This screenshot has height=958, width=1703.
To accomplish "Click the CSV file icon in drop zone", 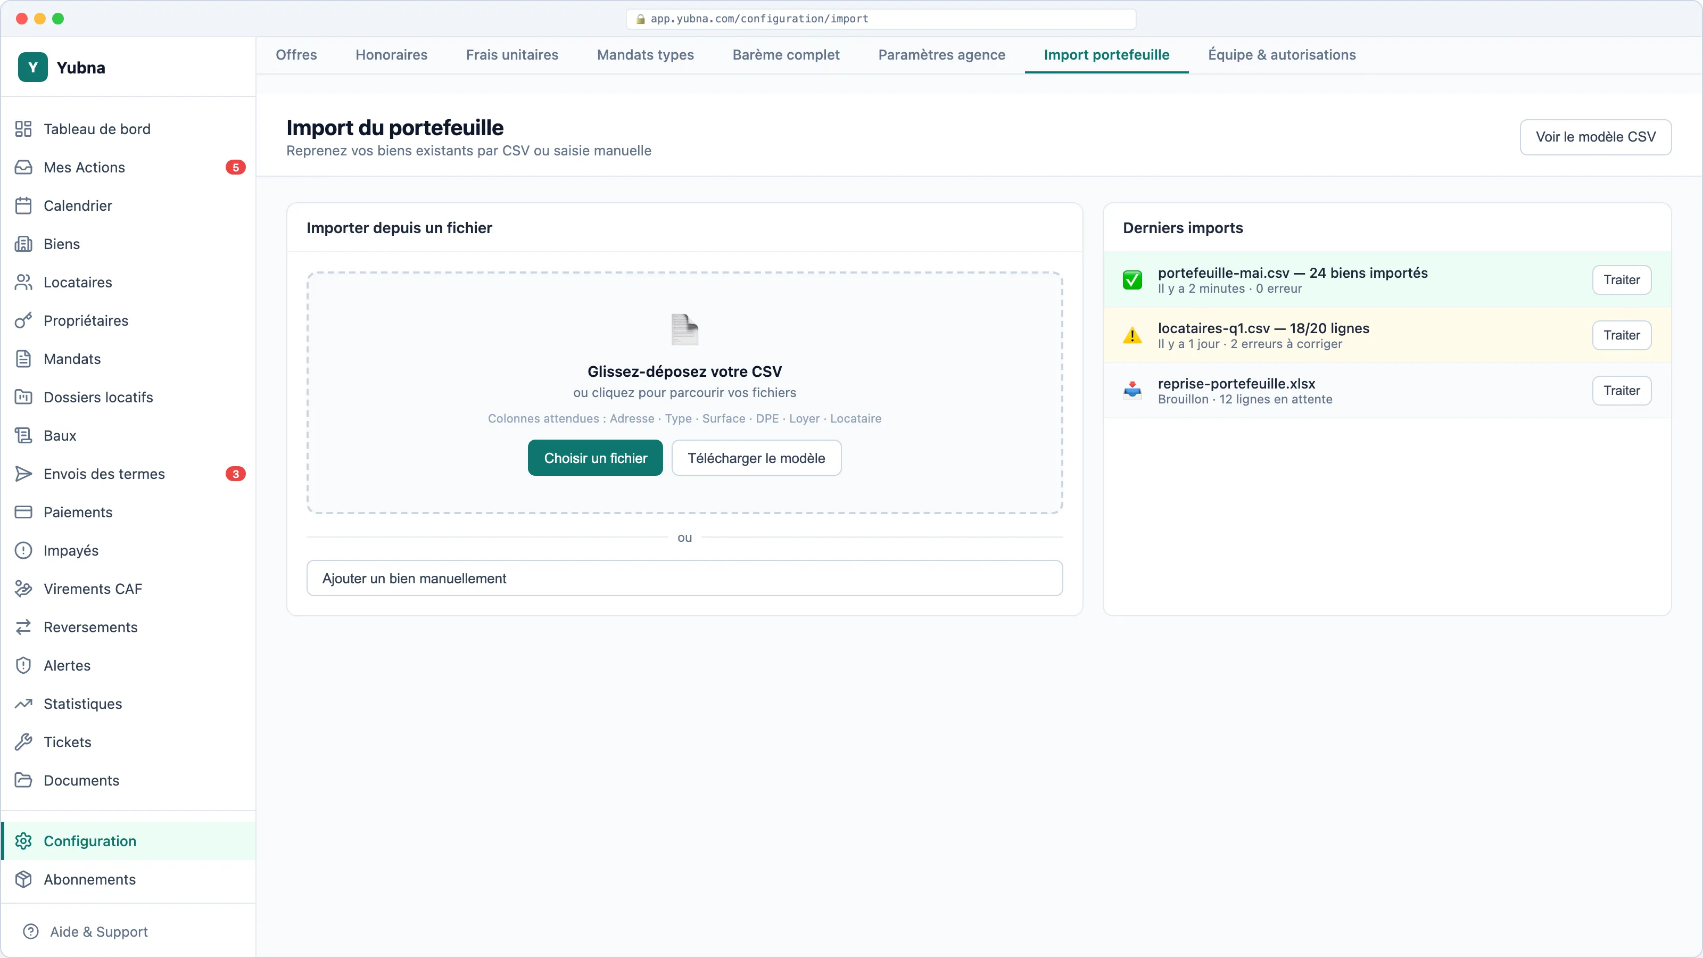I will [685, 329].
